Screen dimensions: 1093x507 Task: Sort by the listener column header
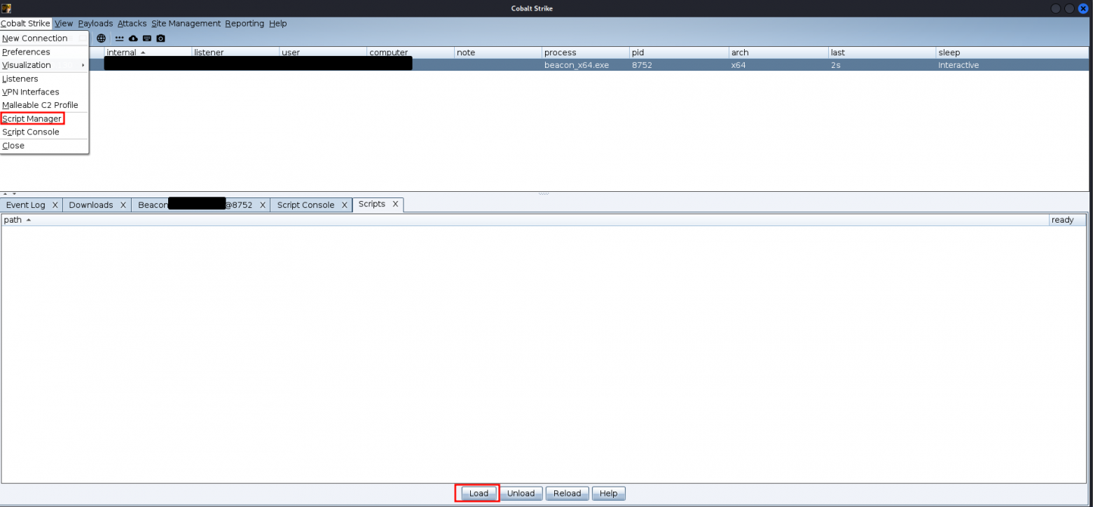(235, 53)
